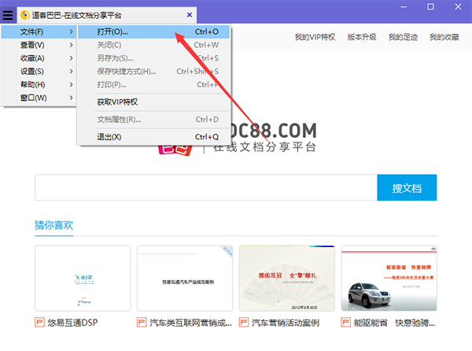
Task: Click the PPT icon beside 汽车营销活动案例
Action: pyautogui.click(x=244, y=323)
